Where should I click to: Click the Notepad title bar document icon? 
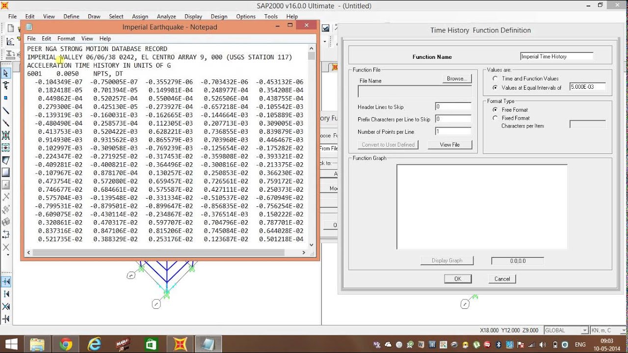(x=29, y=27)
